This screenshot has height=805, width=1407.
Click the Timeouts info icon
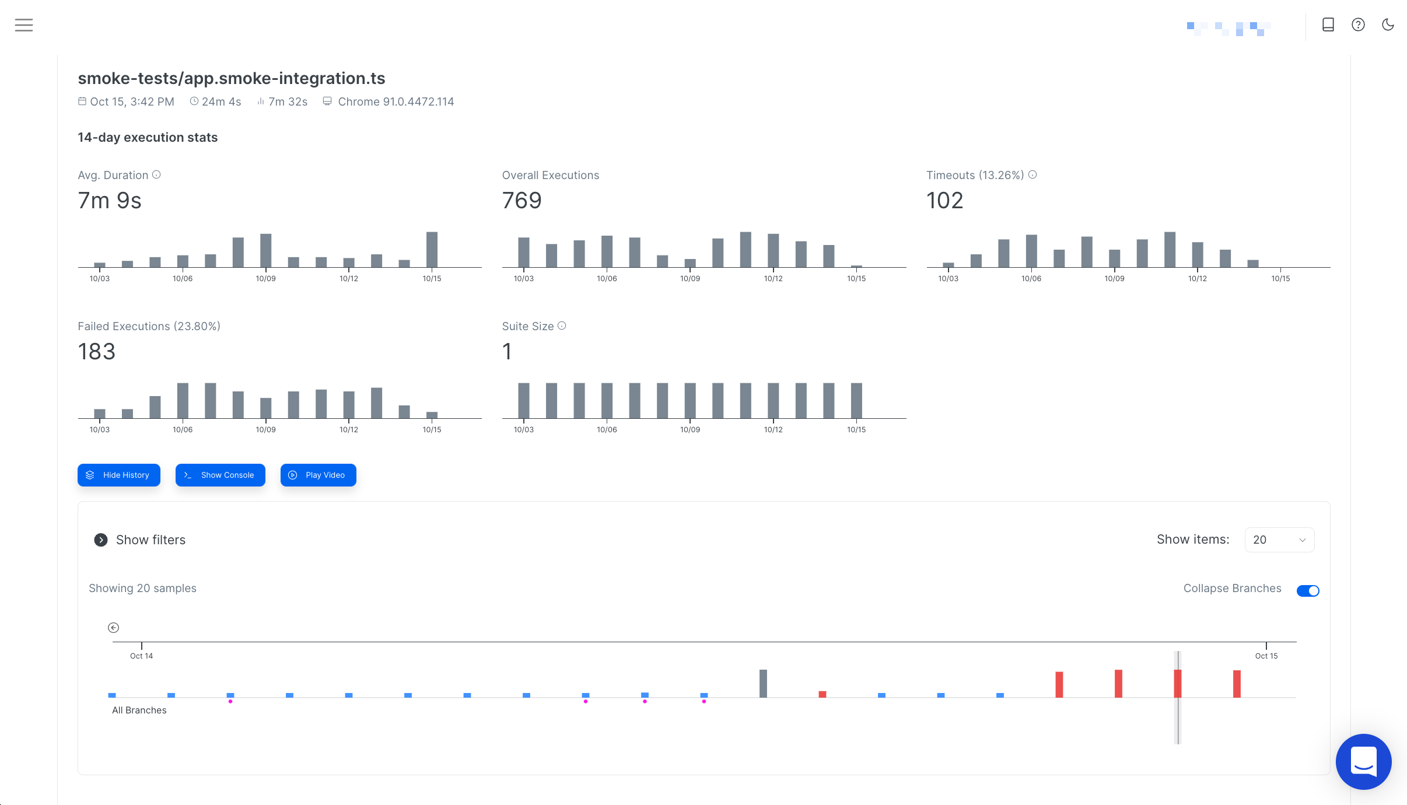pyautogui.click(x=1032, y=175)
